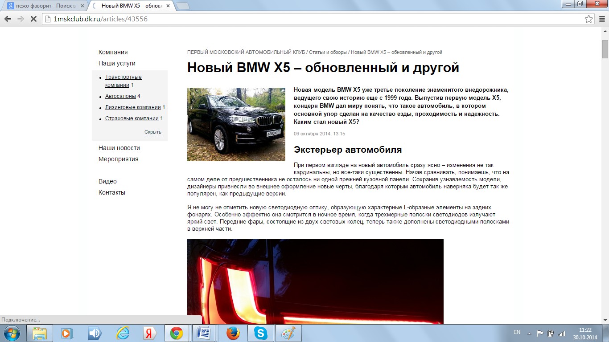609x342 pixels.
Task: Open the network signal tray icon
Action: [562, 333]
